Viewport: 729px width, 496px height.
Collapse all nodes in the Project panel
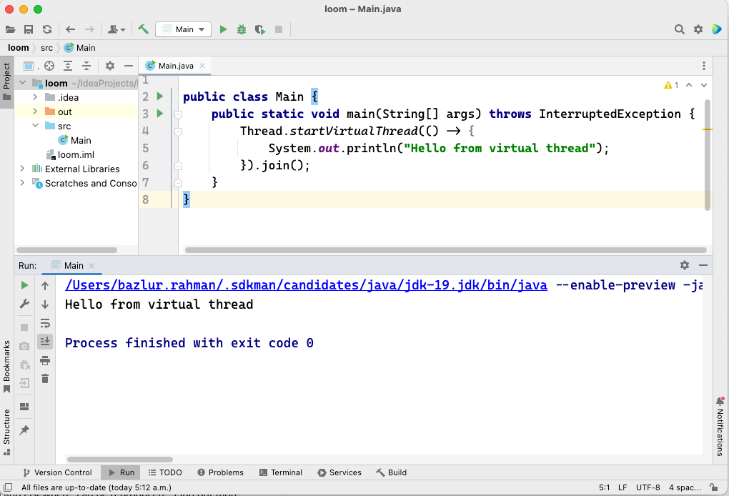click(85, 65)
